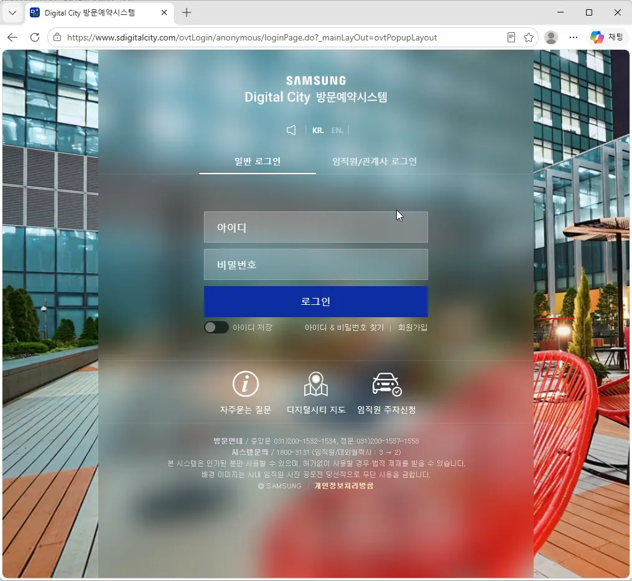632x581 pixels.
Task: Minimize the browser window
Action: click(560, 12)
